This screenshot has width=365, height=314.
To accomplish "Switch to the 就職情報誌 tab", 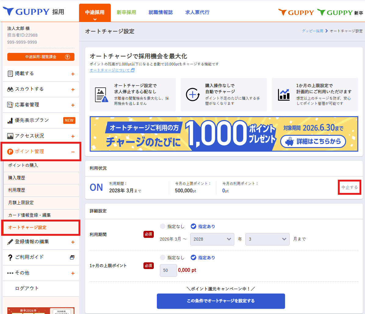I will (161, 12).
